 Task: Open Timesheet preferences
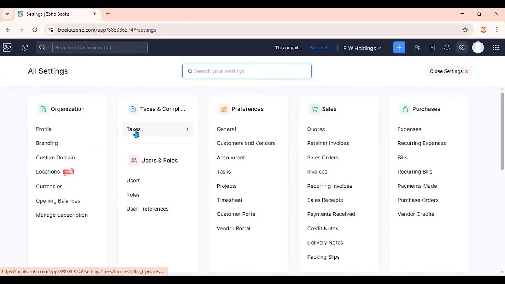click(x=230, y=200)
